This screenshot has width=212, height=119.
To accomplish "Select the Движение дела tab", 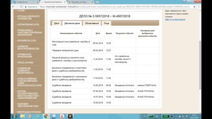I will tap(72, 23).
